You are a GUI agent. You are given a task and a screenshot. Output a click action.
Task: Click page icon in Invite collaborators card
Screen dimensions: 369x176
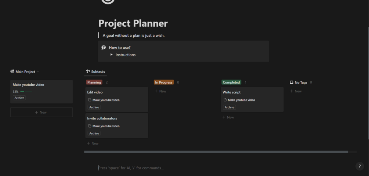(90, 126)
